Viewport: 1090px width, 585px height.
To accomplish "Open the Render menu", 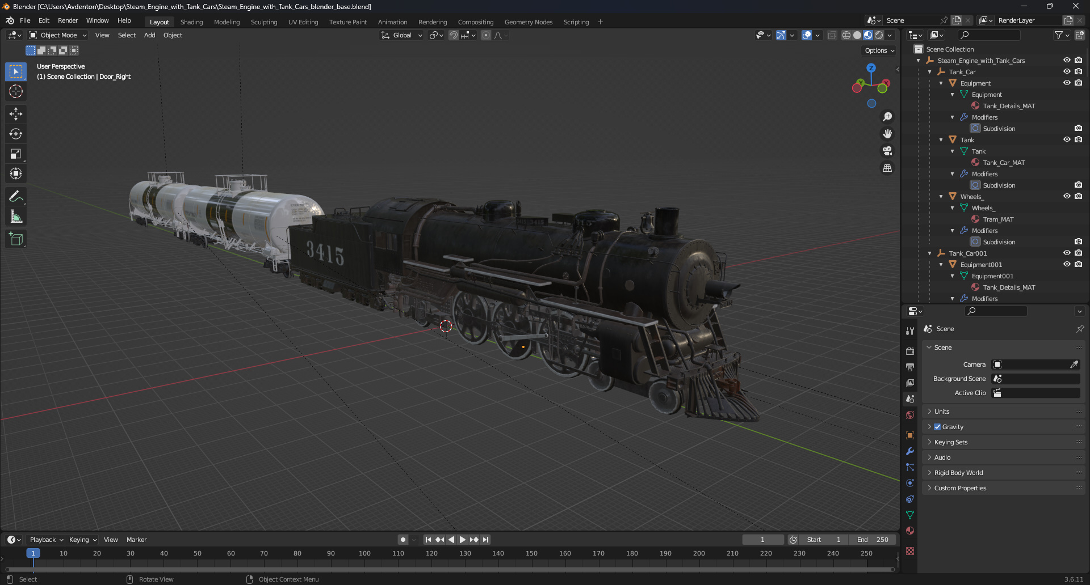I will (68, 20).
